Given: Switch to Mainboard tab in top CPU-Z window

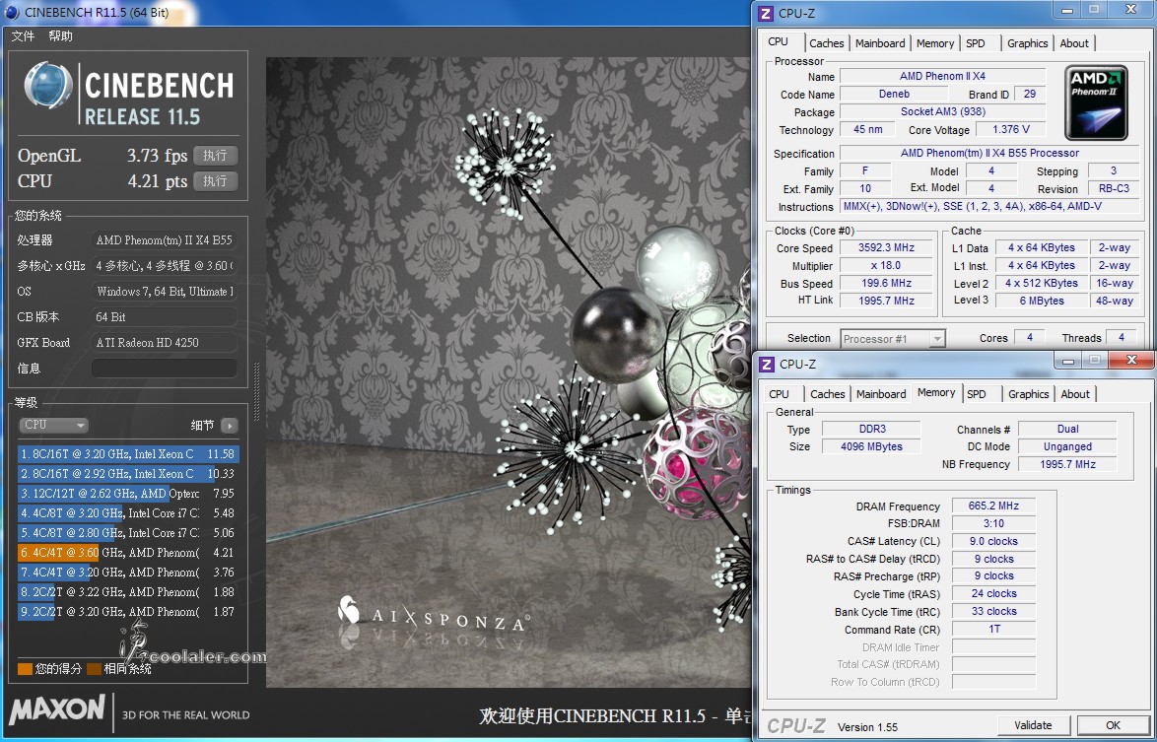Looking at the screenshot, I should pos(880,43).
